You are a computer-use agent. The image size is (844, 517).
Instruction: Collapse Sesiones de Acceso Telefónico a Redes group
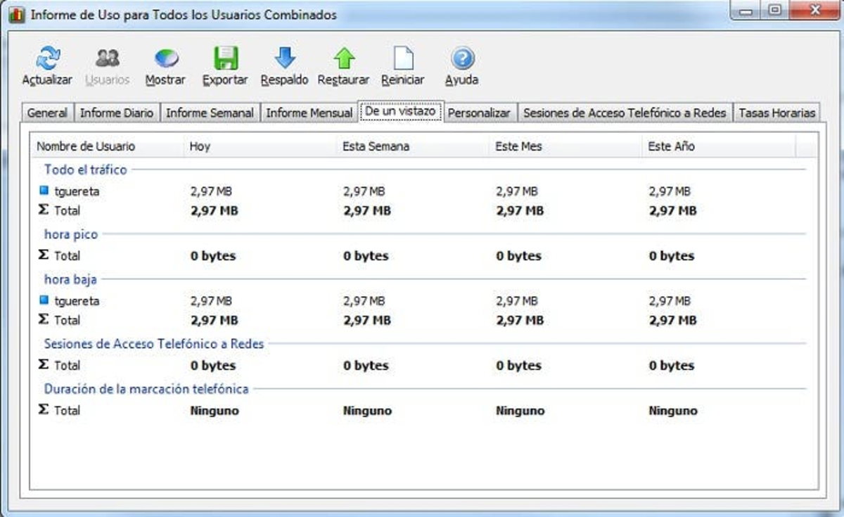click(154, 344)
